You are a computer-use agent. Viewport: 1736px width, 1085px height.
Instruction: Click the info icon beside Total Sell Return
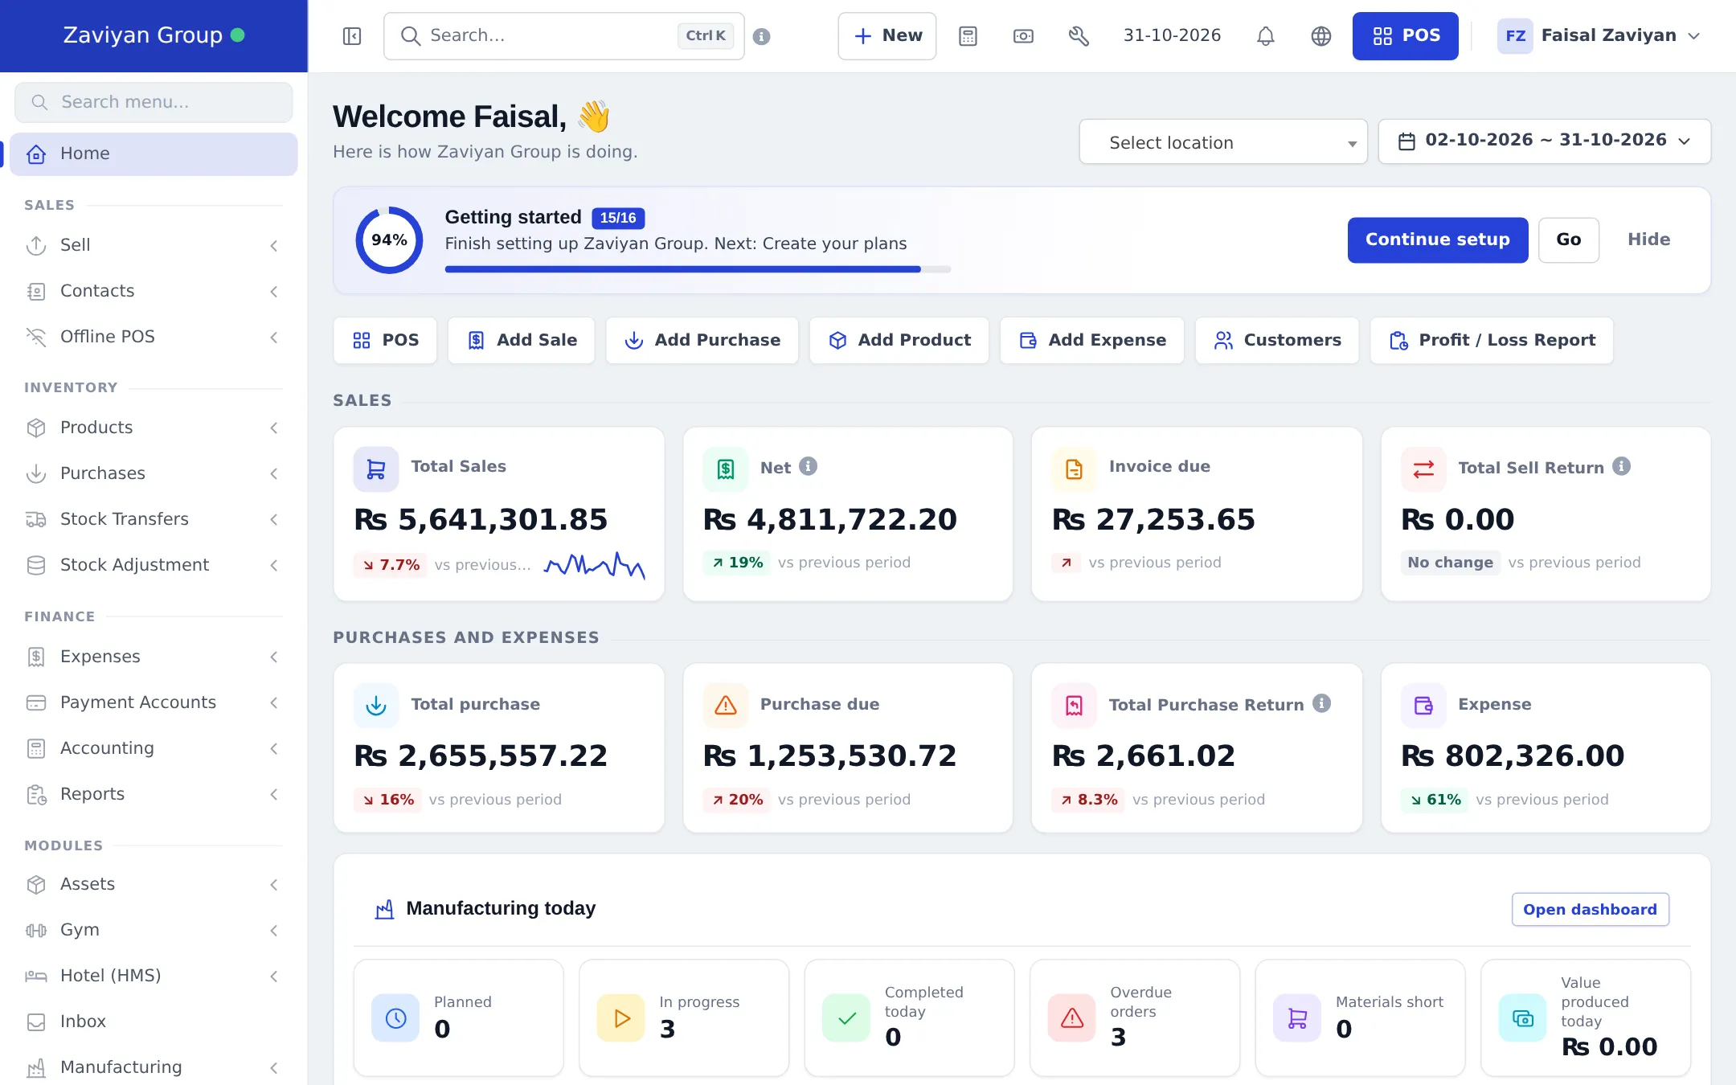[x=1622, y=466]
